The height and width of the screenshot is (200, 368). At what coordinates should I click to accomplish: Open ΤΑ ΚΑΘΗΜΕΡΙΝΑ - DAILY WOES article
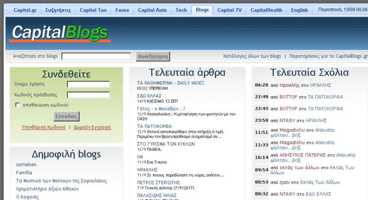coord(171,83)
